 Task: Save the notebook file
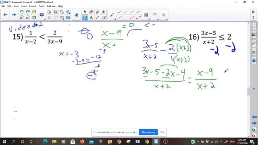34,17
